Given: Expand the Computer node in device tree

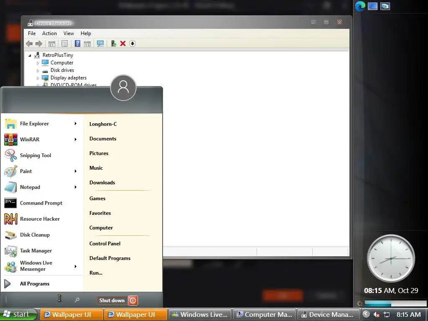Looking at the screenshot, I should pyautogui.click(x=38, y=63).
